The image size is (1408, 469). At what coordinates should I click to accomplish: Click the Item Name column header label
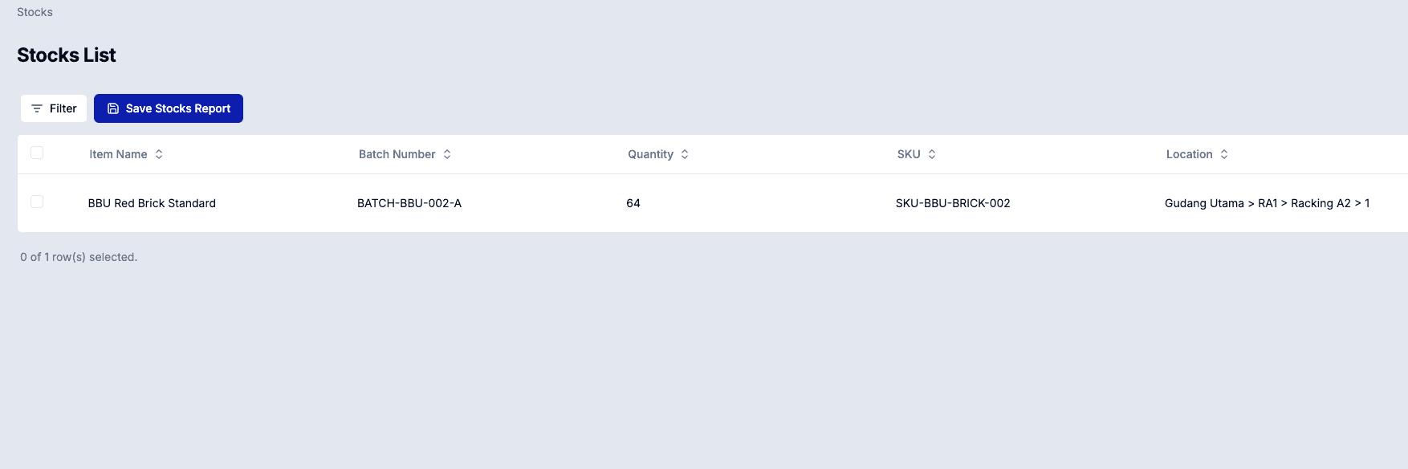click(118, 154)
